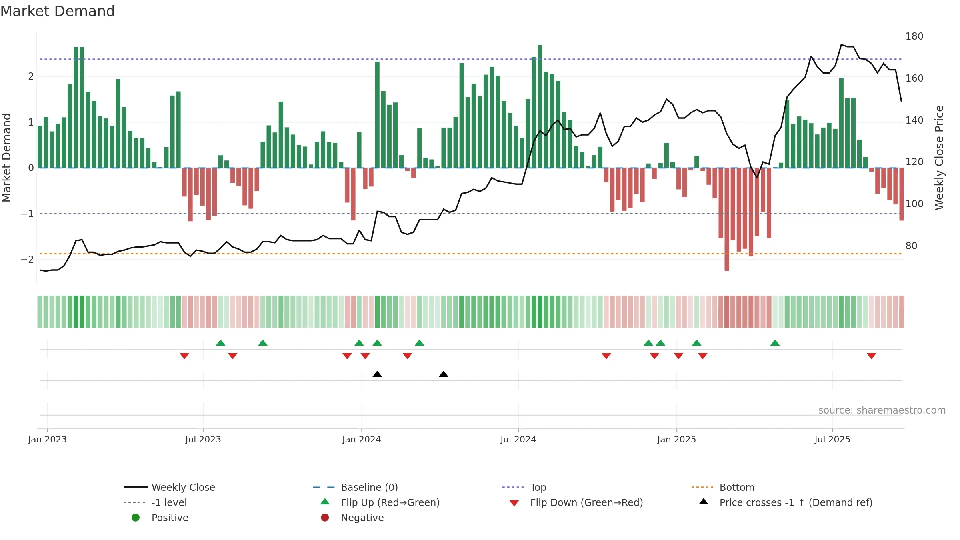Toggle Flip Down (Green→Red) legend entry

tap(576, 502)
